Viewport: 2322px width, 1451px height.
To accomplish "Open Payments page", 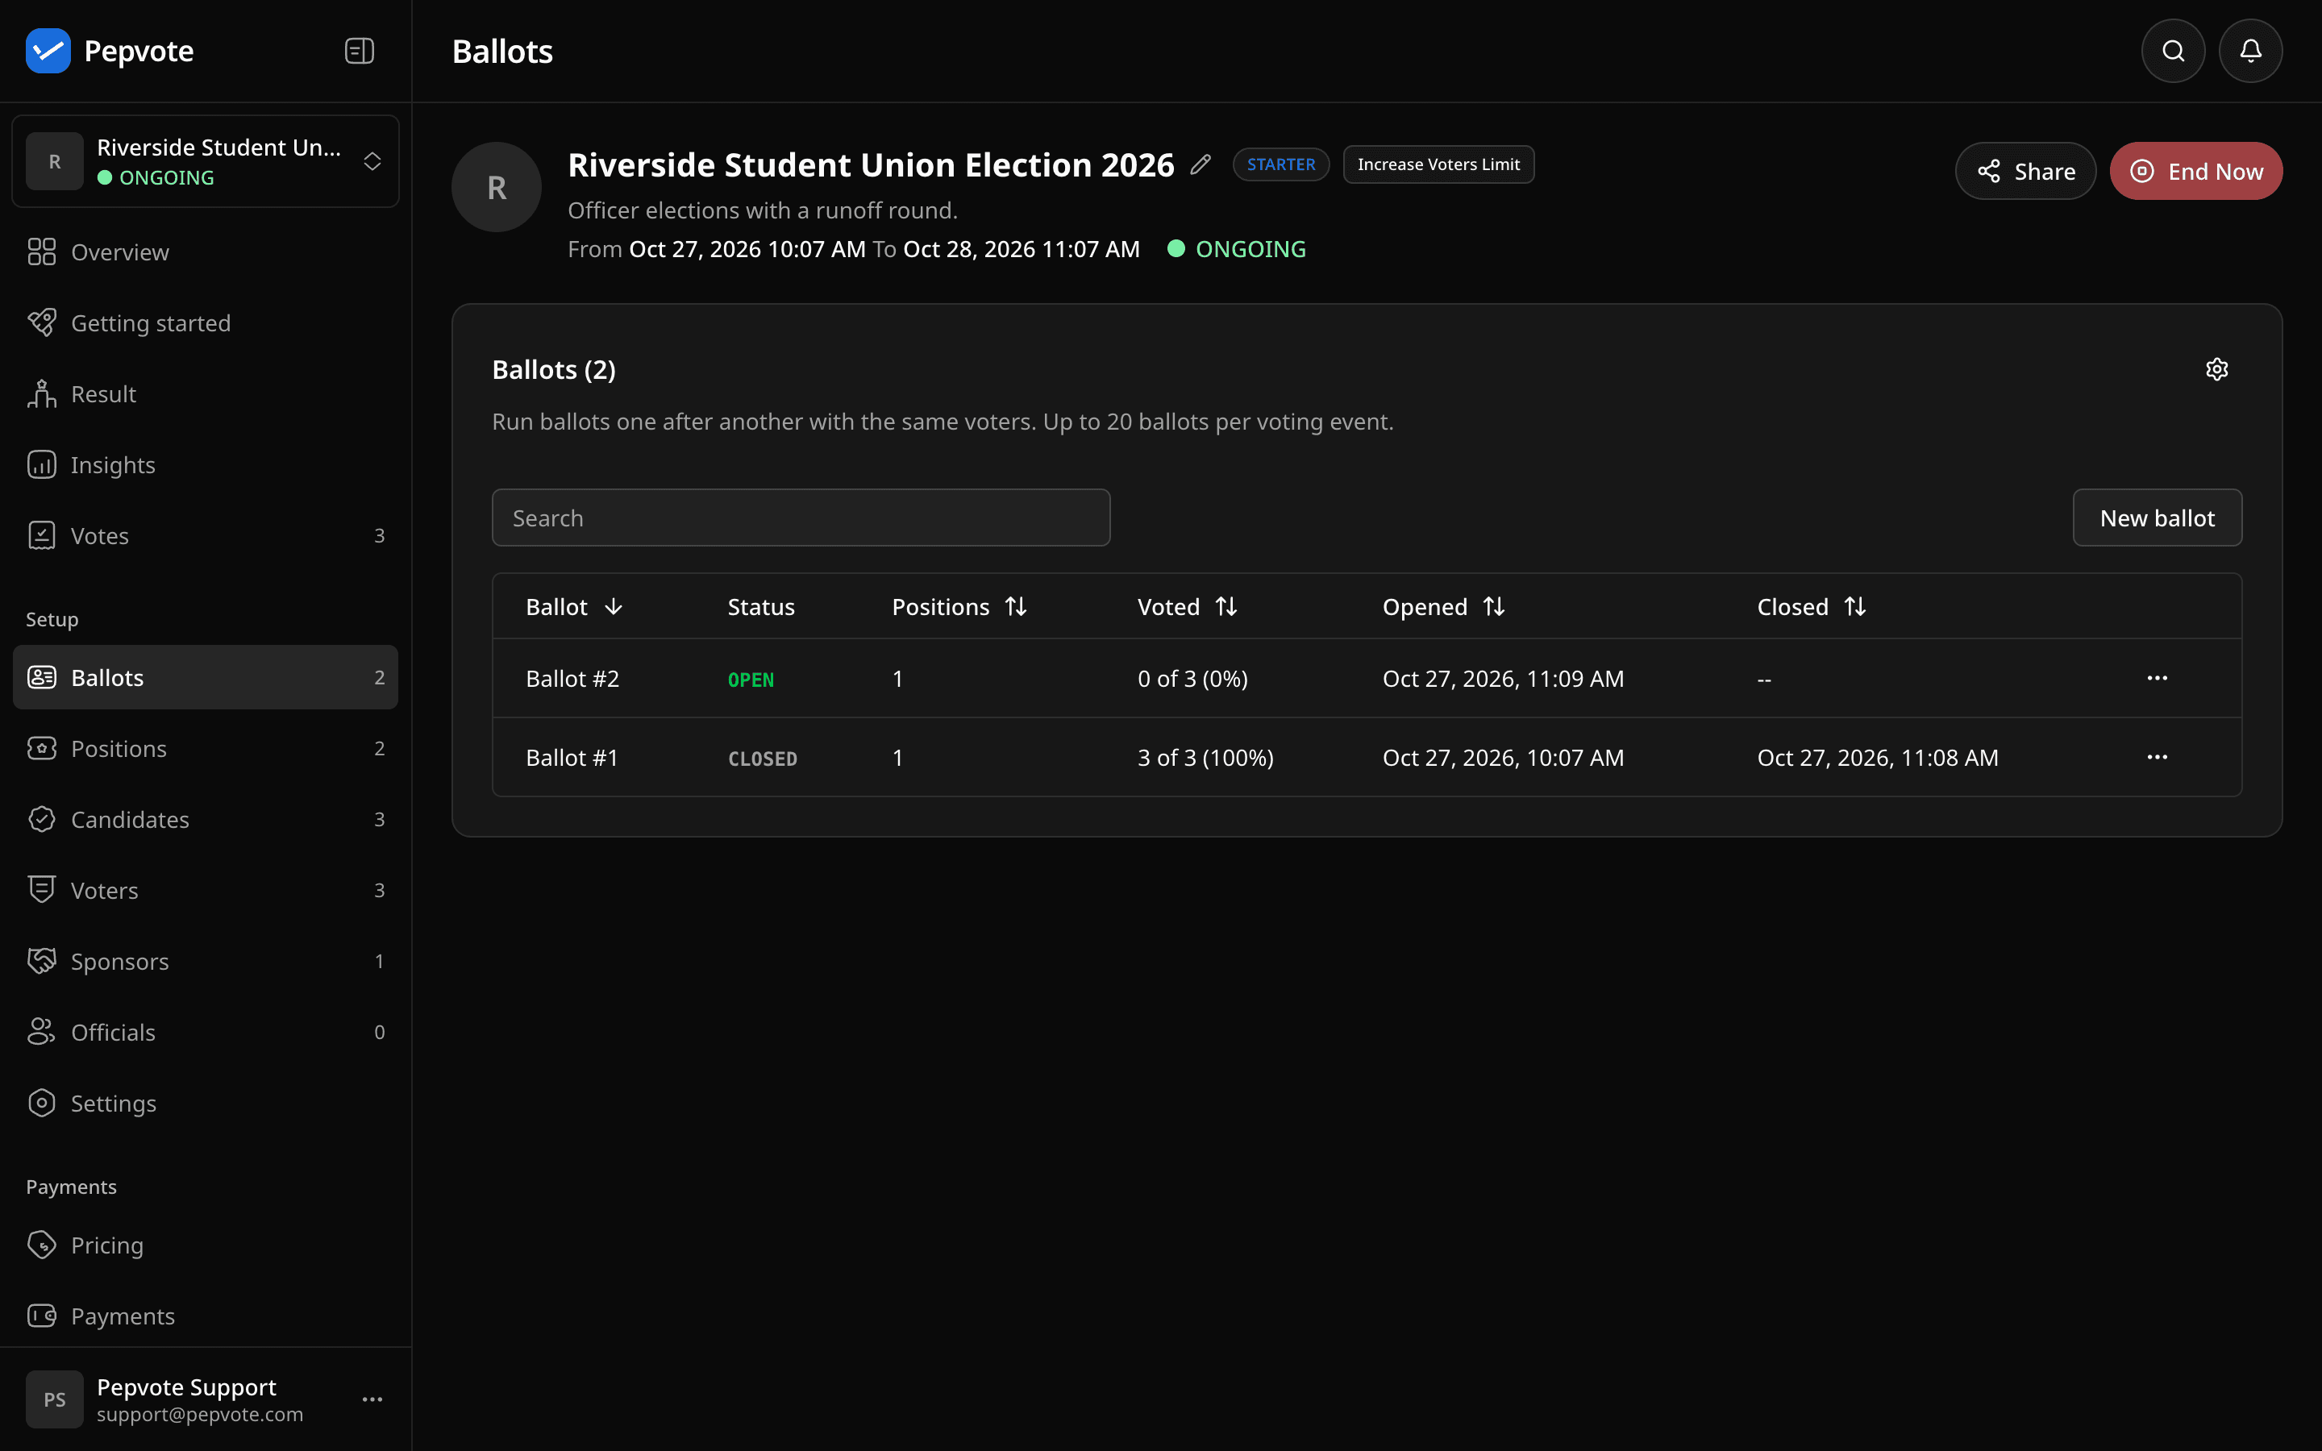I will [206, 1316].
